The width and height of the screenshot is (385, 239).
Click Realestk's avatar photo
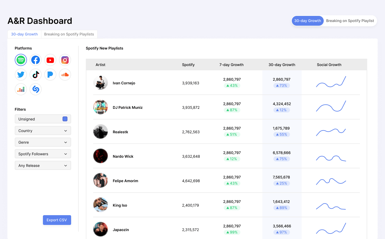101,131
